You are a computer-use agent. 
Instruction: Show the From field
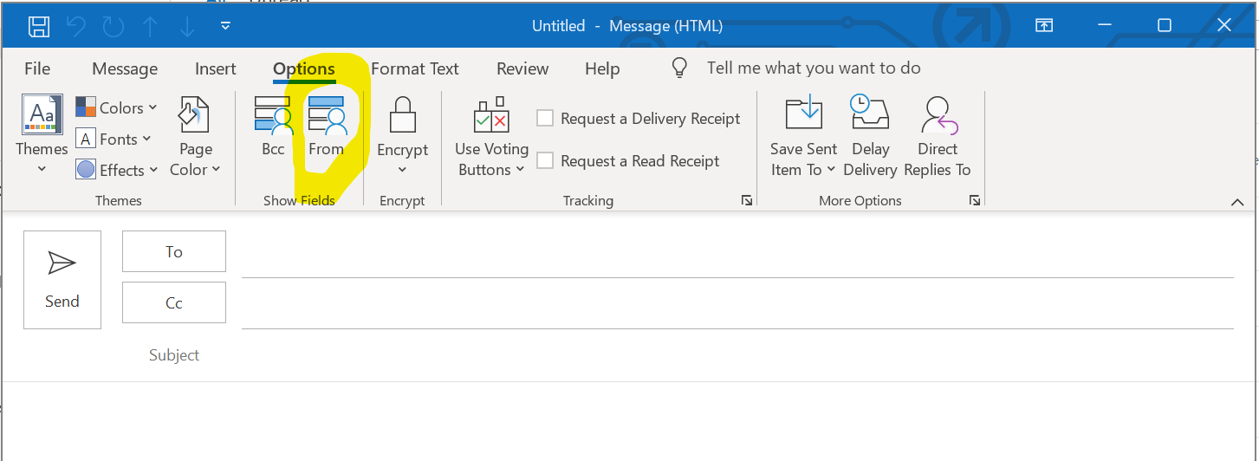click(327, 127)
